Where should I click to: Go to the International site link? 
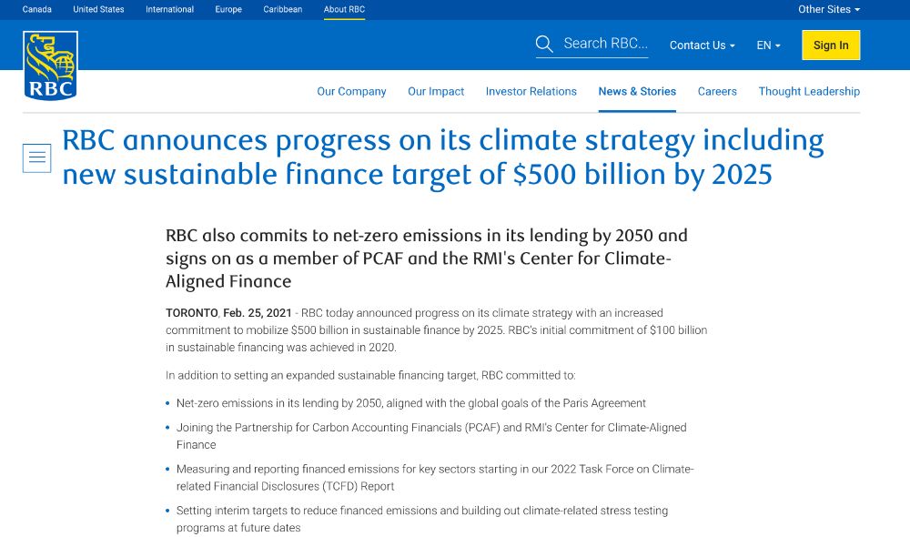point(169,9)
